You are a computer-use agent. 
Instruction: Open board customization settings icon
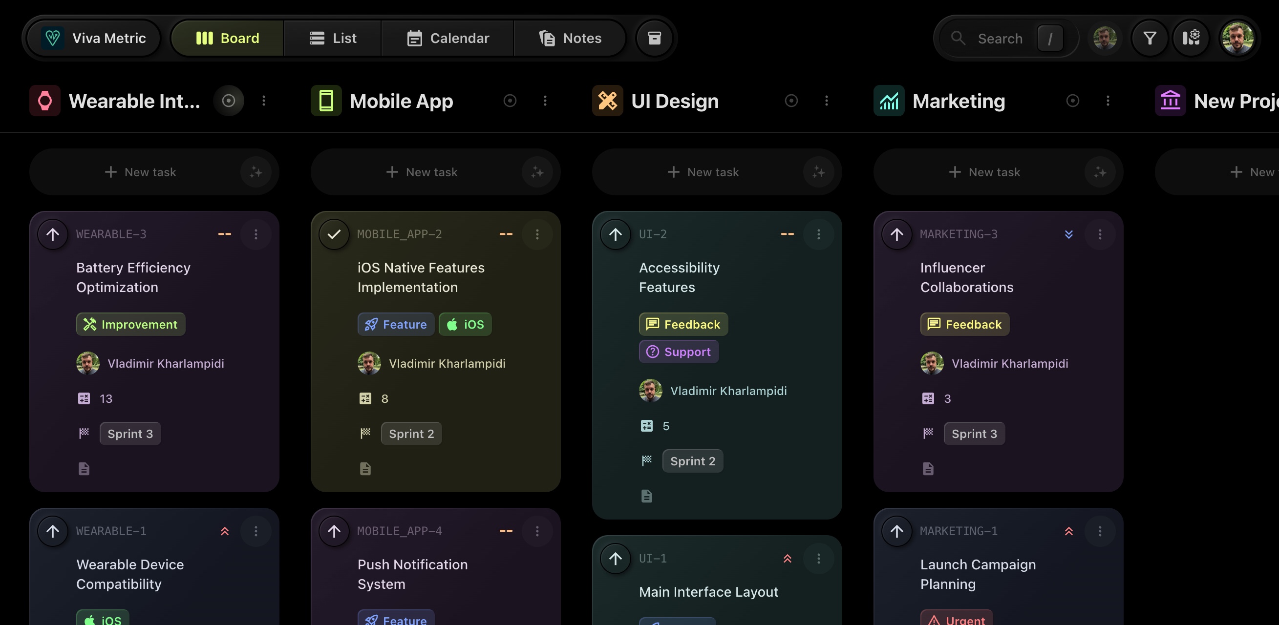(x=1191, y=38)
